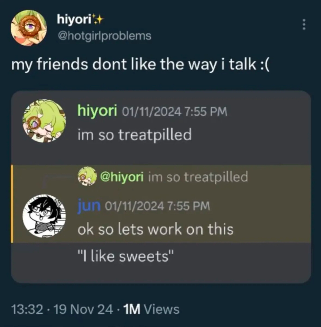Open the @hotgirlproblems handle
Viewport: 321px width, 327px height.
(x=104, y=35)
